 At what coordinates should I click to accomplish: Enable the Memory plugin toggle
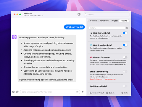point(125,57)
